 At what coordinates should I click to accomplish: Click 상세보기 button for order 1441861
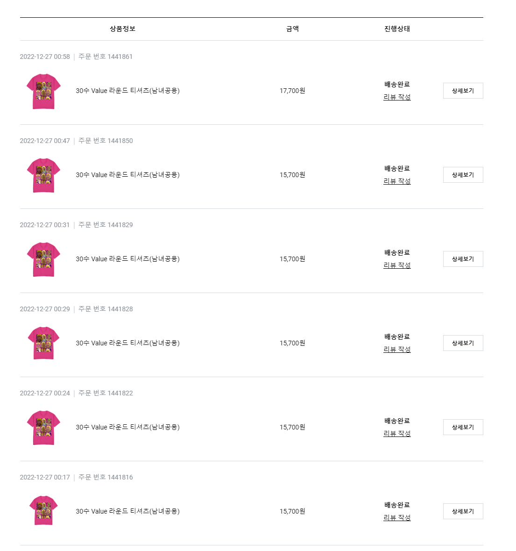[x=463, y=91]
